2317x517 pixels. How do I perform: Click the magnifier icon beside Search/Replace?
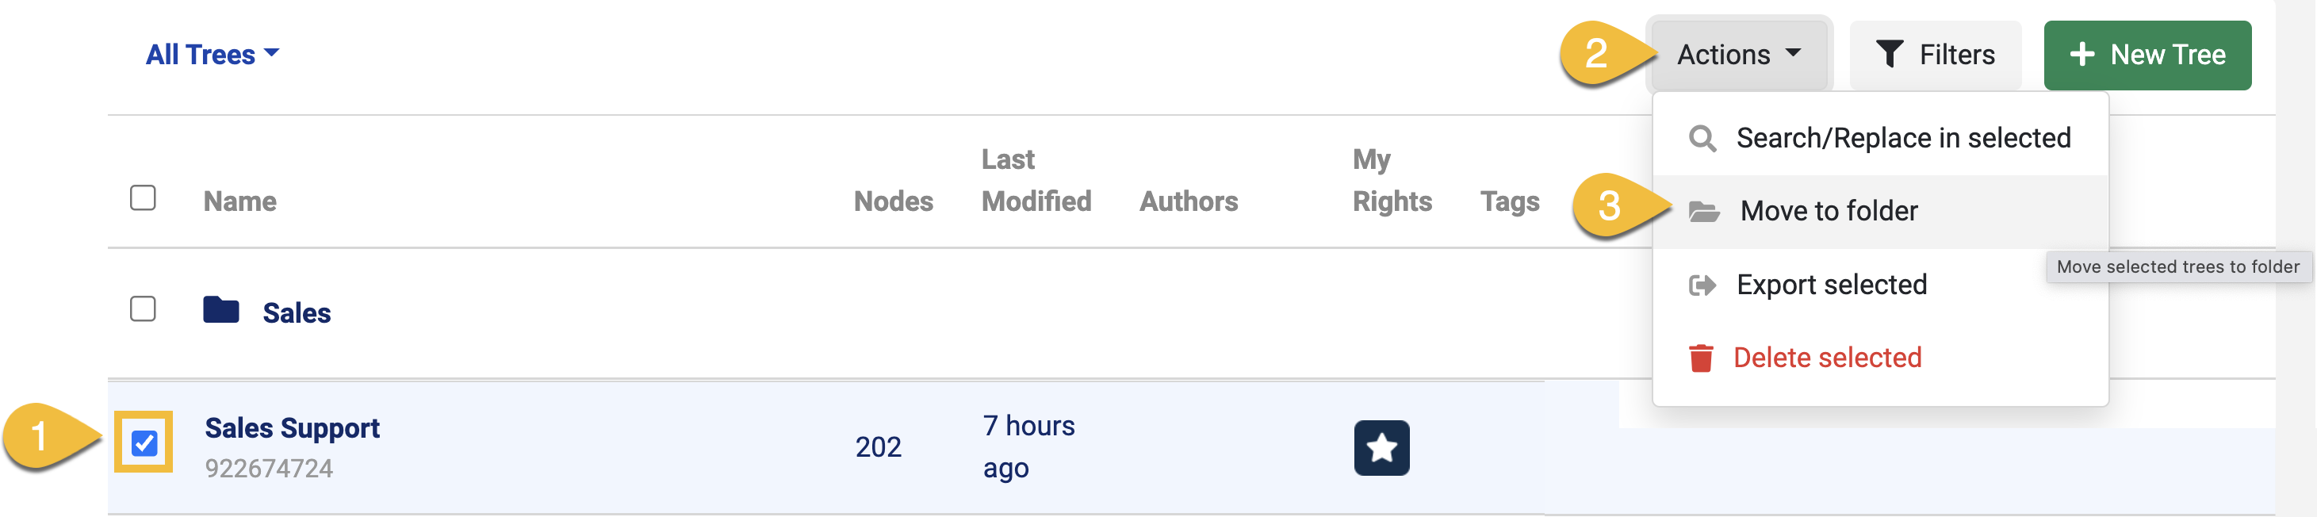(1702, 139)
